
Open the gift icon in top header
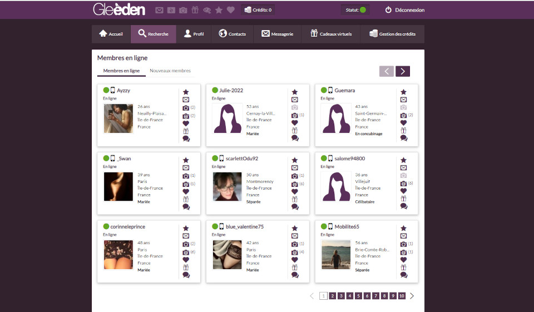coord(195,10)
